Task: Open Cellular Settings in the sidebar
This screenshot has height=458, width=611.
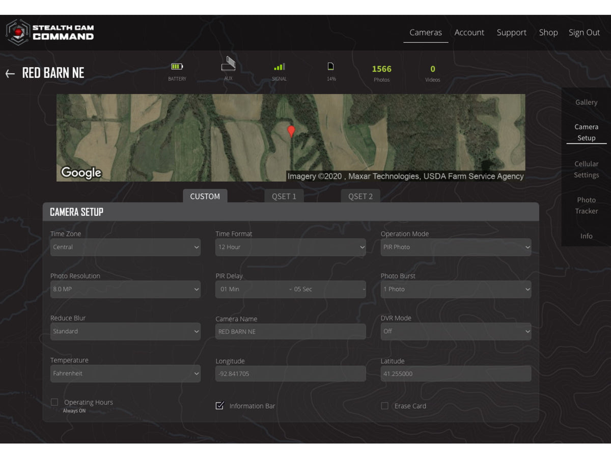Action: coord(587,169)
